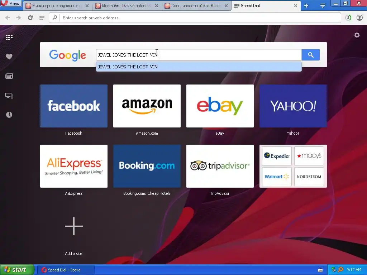Click the Add a site plus button
Screen dimensions: 367x275
coord(74,226)
